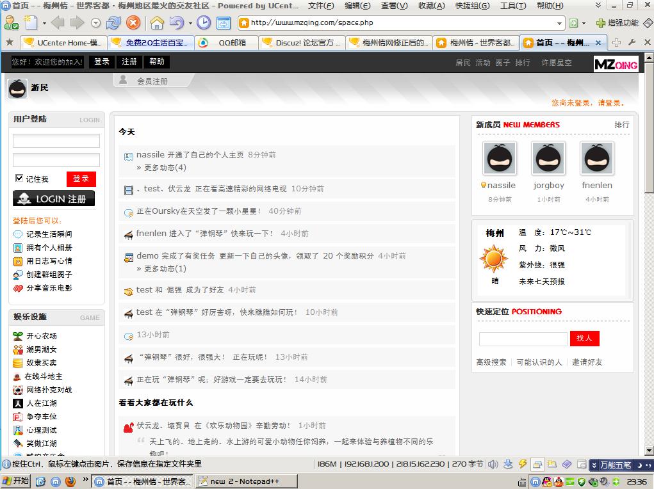Click the Go icon next to address bar

(573, 23)
